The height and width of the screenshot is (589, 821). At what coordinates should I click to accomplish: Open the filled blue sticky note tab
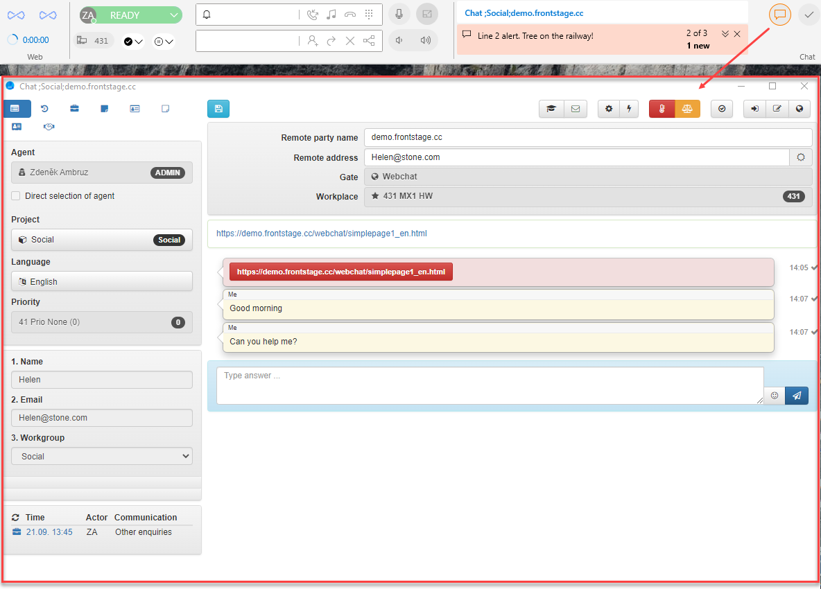[x=104, y=109]
